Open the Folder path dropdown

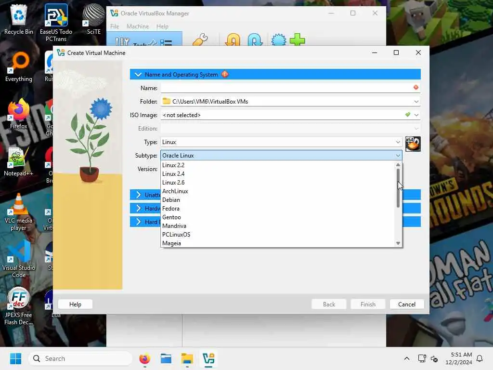416,102
